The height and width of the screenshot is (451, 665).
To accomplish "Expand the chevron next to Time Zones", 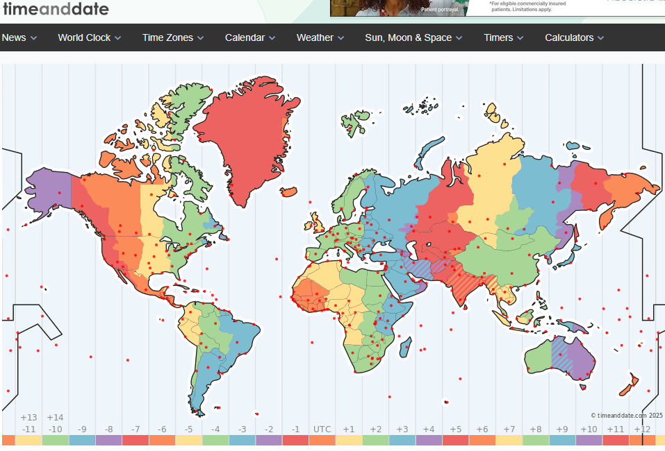I will (201, 38).
